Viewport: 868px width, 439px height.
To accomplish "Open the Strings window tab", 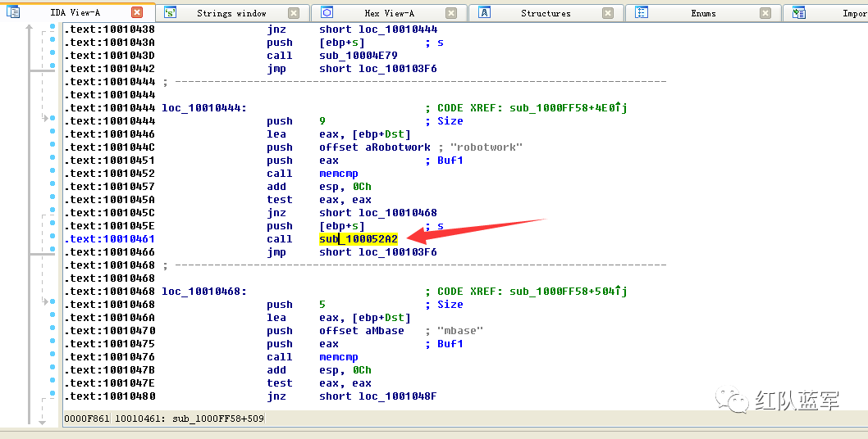I will tap(231, 13).
